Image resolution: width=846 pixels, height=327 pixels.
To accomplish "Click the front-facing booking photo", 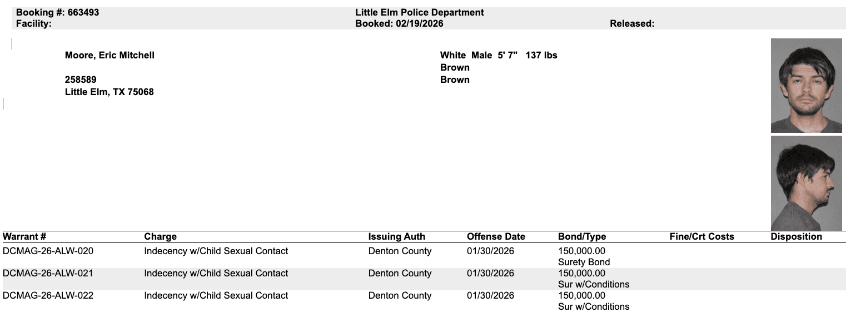I will tap(806, 85).
